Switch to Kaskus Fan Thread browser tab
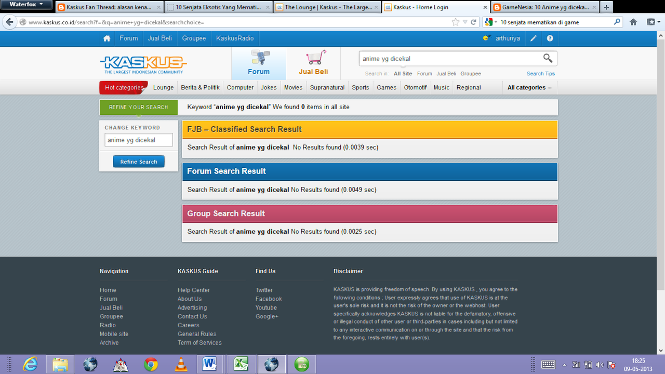The width and height of the screenshot is (665, 374). coord(108,7)
